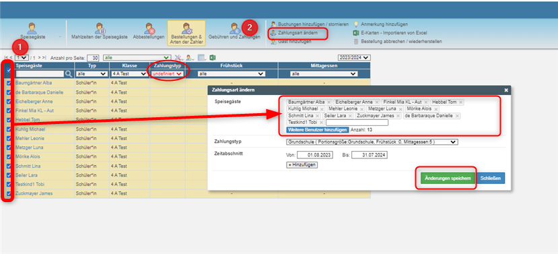
Task: Click Anmerkung hinzufügen lightbulb action
Action: pos(380,24)
